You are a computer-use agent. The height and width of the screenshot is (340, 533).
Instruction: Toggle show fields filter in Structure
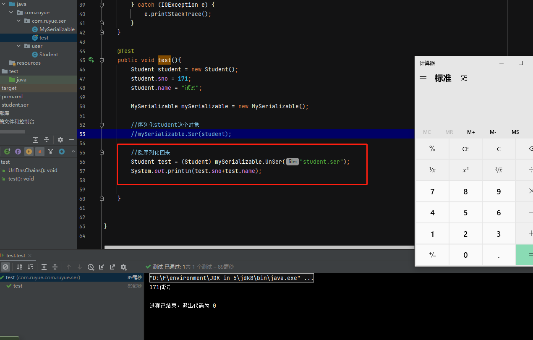click(29, 152)
